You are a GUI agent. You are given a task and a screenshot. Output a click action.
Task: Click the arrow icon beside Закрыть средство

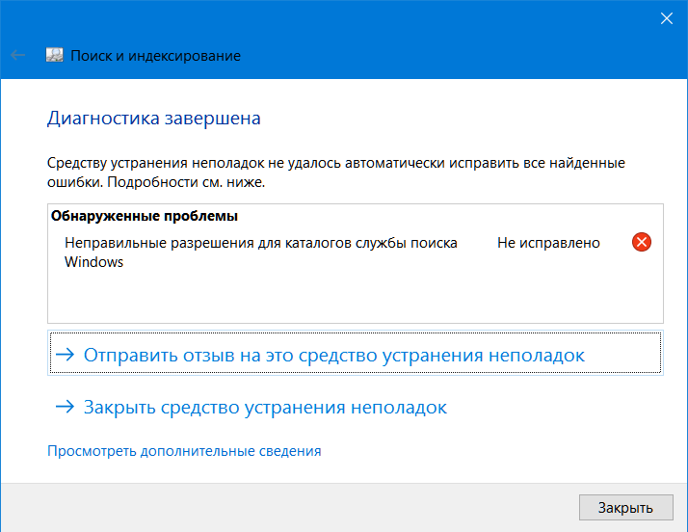click(x=65, y=408)
